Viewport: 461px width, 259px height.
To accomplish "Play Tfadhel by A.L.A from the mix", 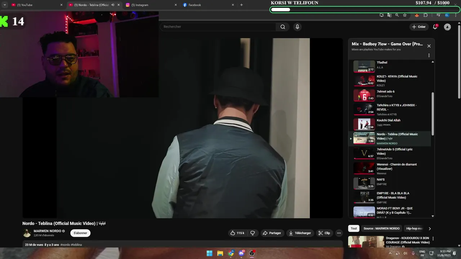I will (389, 66).
